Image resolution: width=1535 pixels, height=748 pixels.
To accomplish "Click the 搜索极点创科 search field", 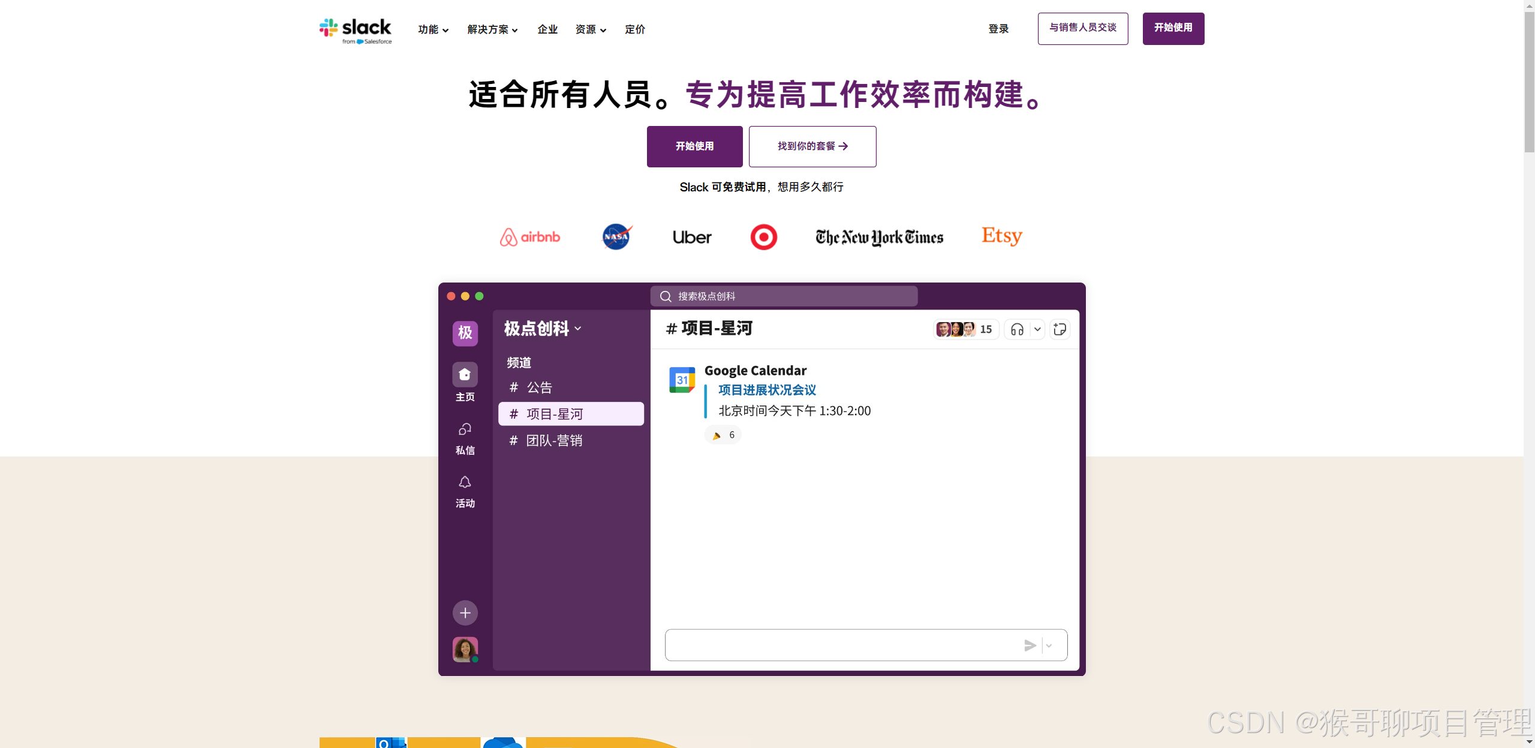I will tap(784, 296).
